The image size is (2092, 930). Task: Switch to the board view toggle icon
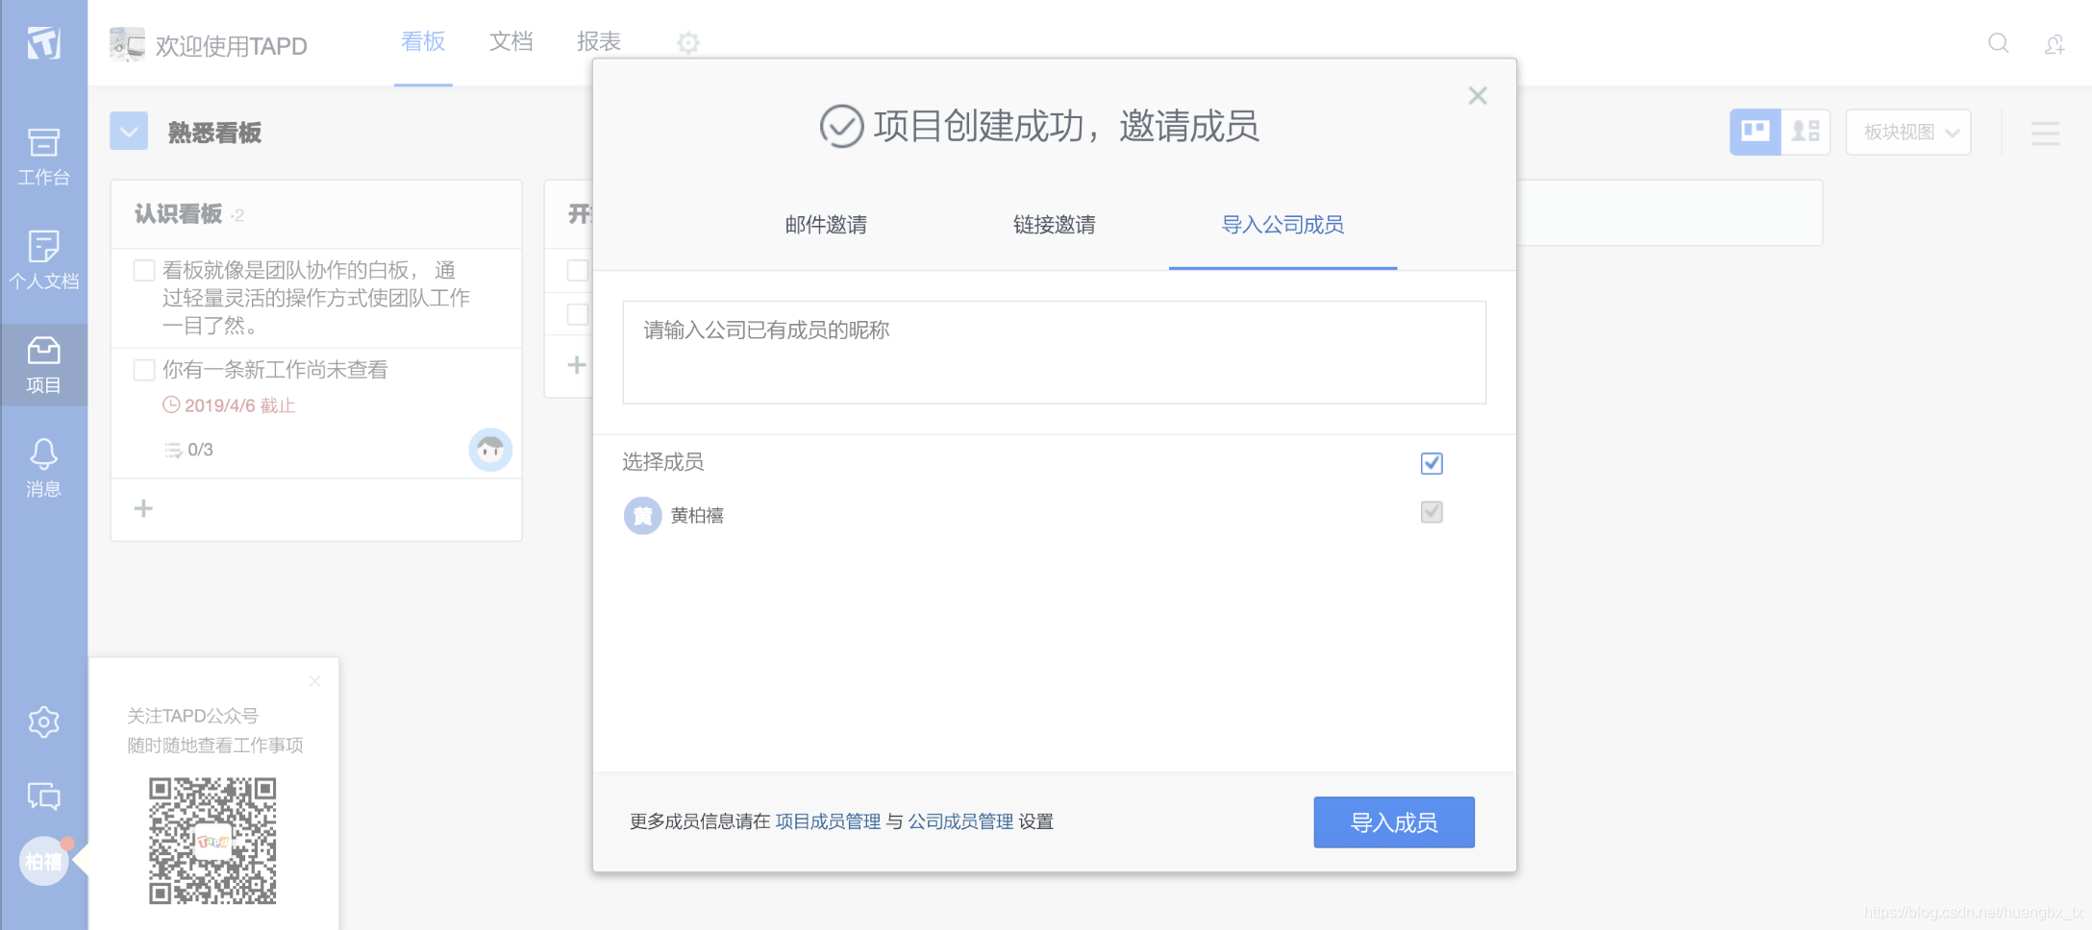click(1756, 132)
